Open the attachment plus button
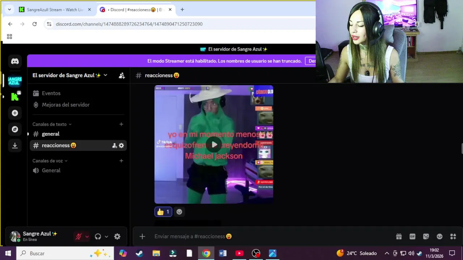Screen dimensions: 463x260 (142, 237)
